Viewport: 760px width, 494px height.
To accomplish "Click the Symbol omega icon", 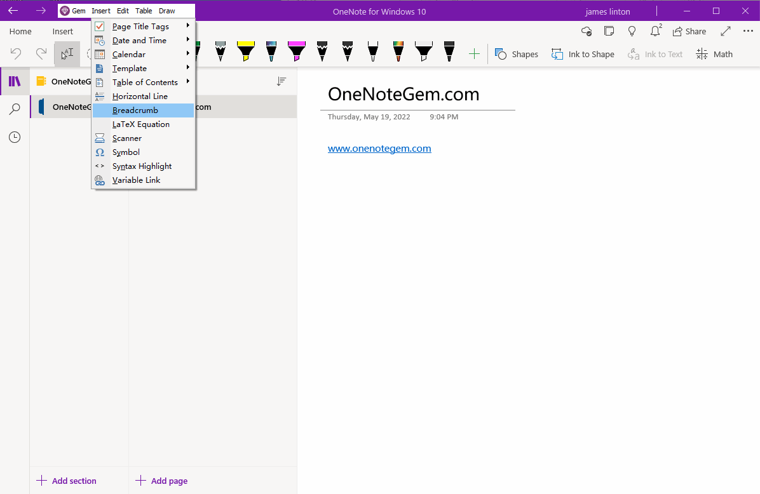I will pos(100,152).
